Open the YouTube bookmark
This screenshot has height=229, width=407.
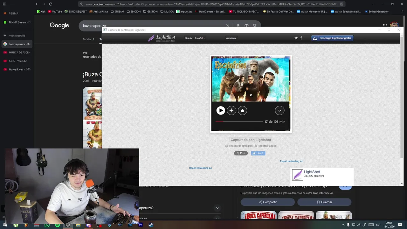point(55,11)
